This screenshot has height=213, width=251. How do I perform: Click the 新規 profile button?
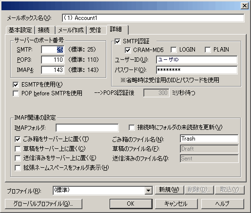click(x=169, y=190)
